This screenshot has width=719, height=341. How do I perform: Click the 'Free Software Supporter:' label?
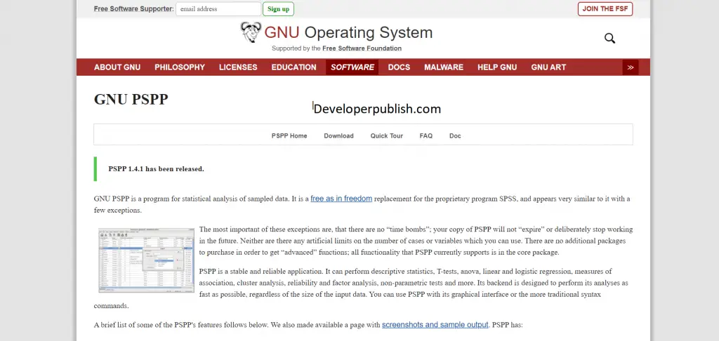134,8
